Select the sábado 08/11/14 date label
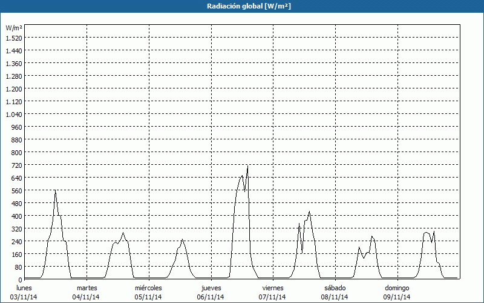Viewport: 484px width, 303px height. tap(335, 292)
